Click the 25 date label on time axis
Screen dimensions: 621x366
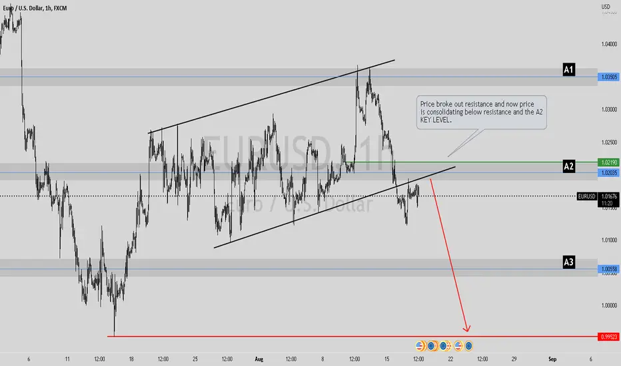pos(195,359)
